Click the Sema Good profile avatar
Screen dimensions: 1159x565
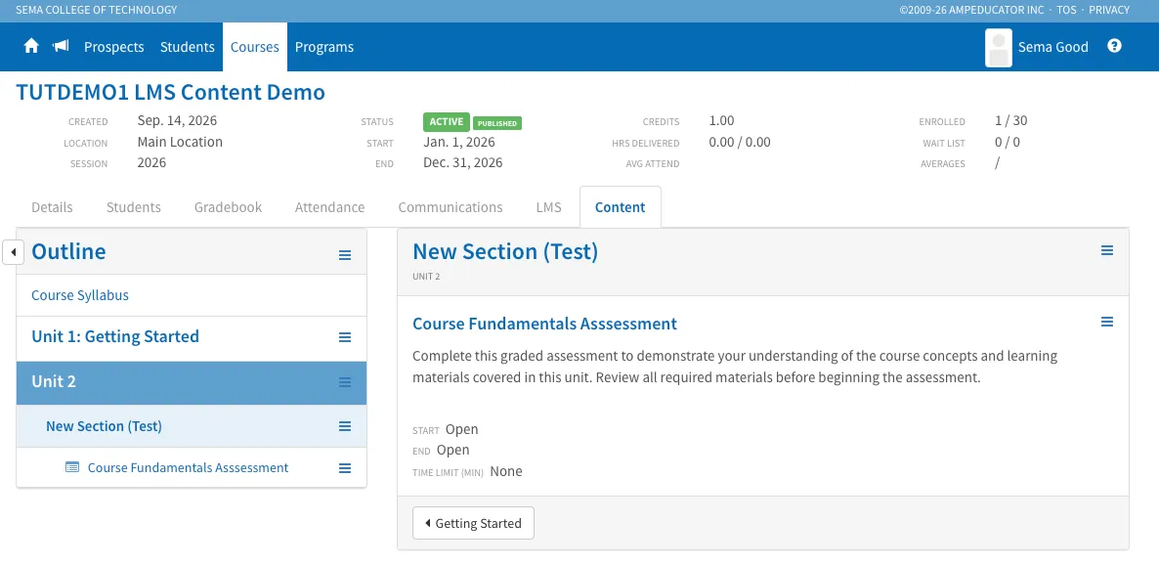pyautogui.click(x=999, y=47)
